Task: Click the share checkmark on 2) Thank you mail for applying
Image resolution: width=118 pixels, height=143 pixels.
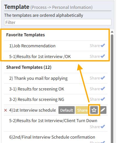Action: [103, 78]
